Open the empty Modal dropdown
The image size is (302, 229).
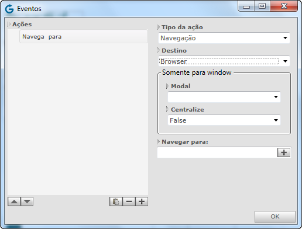(x=224, y=97)
